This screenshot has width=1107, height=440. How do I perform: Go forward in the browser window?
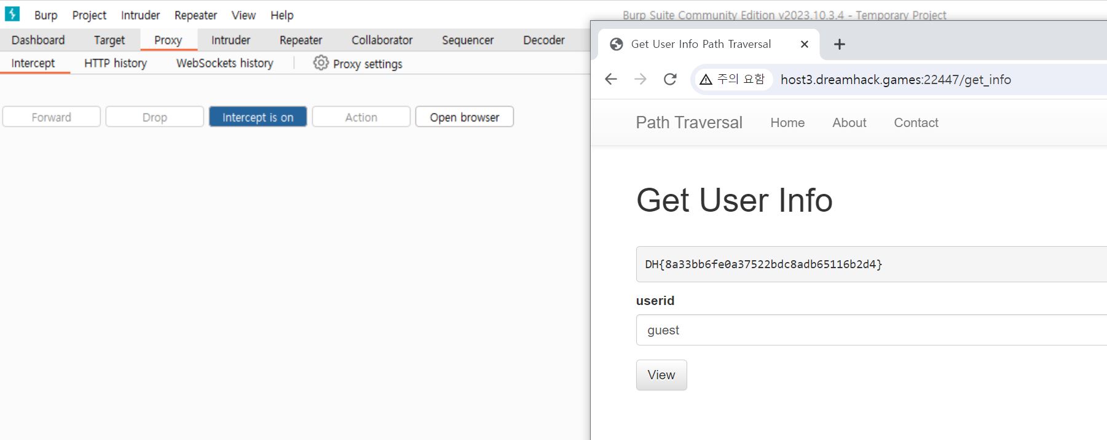coord(640,79)
